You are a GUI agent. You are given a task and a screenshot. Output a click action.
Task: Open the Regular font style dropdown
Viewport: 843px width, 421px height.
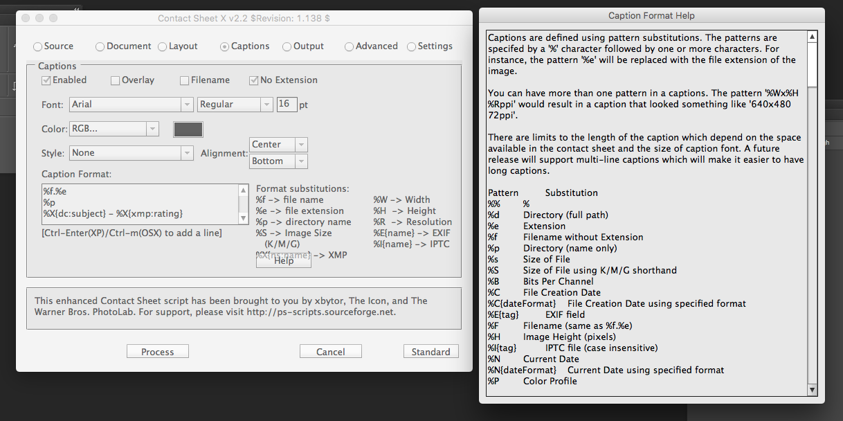[x=235, y=105]
